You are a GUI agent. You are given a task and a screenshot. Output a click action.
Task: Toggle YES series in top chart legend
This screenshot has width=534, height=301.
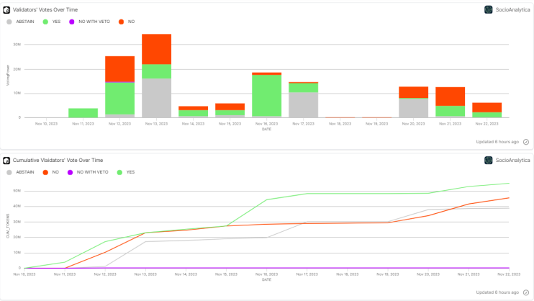click(52, 22)
